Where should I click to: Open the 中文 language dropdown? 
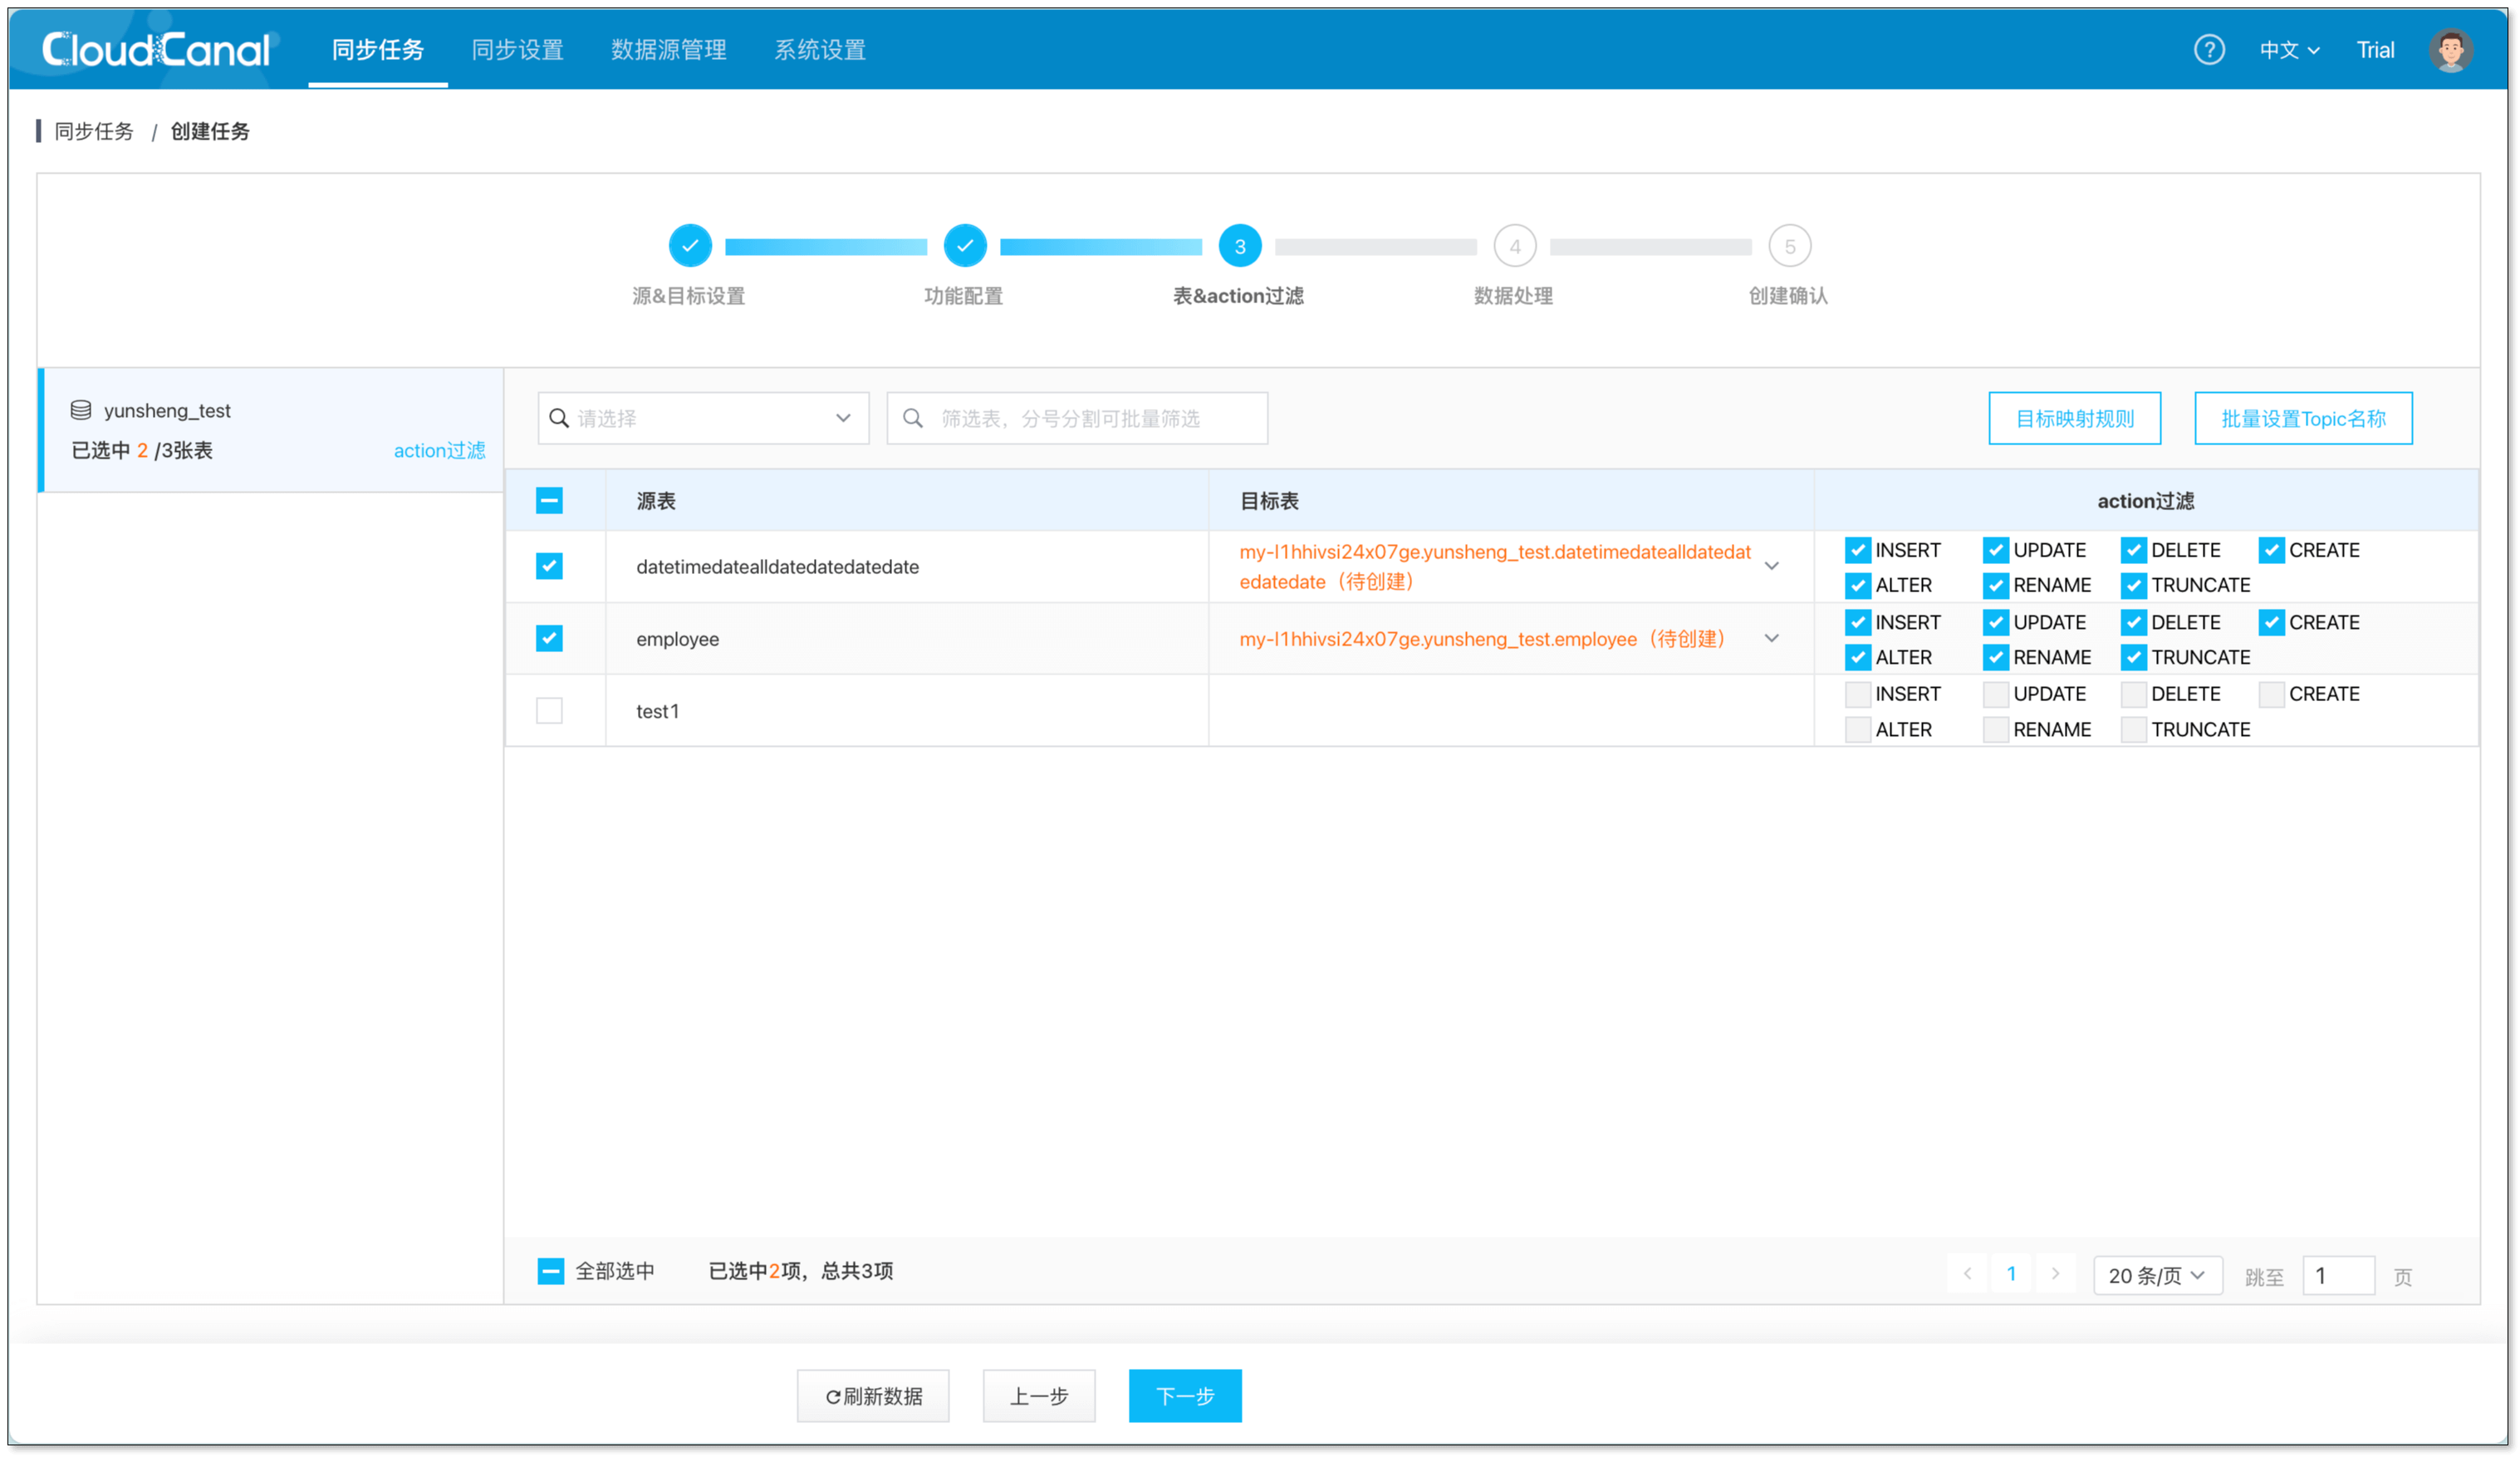coord(2288,50)
